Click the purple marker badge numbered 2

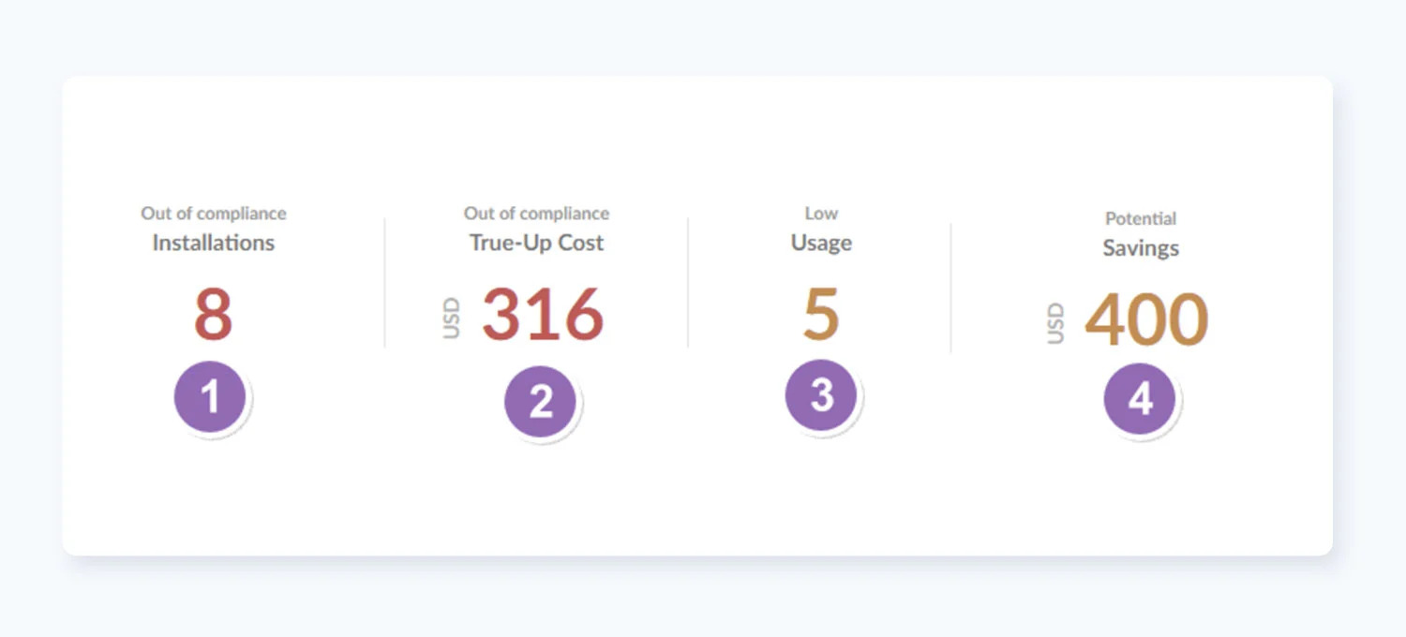click(539, 398)
